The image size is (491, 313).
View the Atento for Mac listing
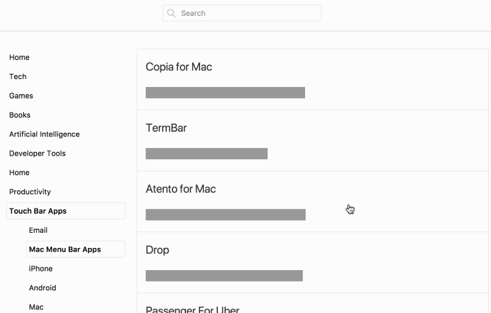(x=180, y=189)
